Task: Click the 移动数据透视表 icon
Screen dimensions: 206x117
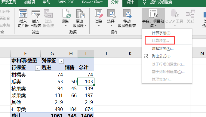Action: tap(127, 14)
